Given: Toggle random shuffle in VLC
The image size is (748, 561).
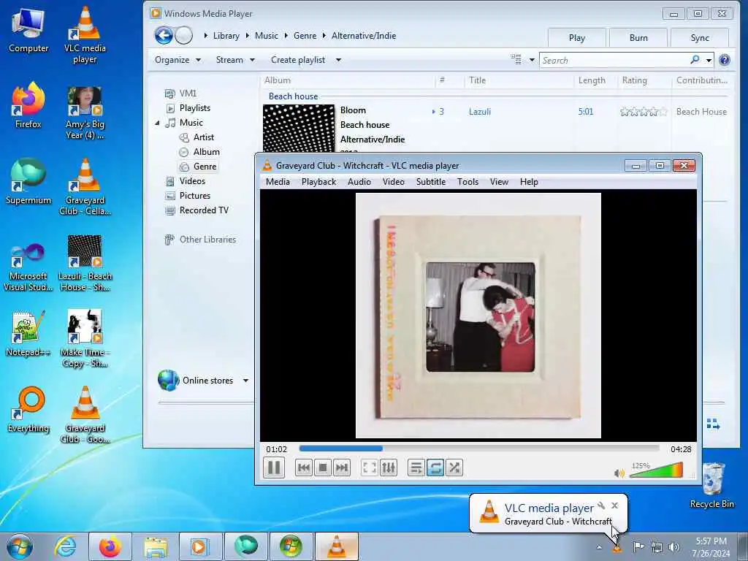Looking at the screenshot, I should click(454, 467).
